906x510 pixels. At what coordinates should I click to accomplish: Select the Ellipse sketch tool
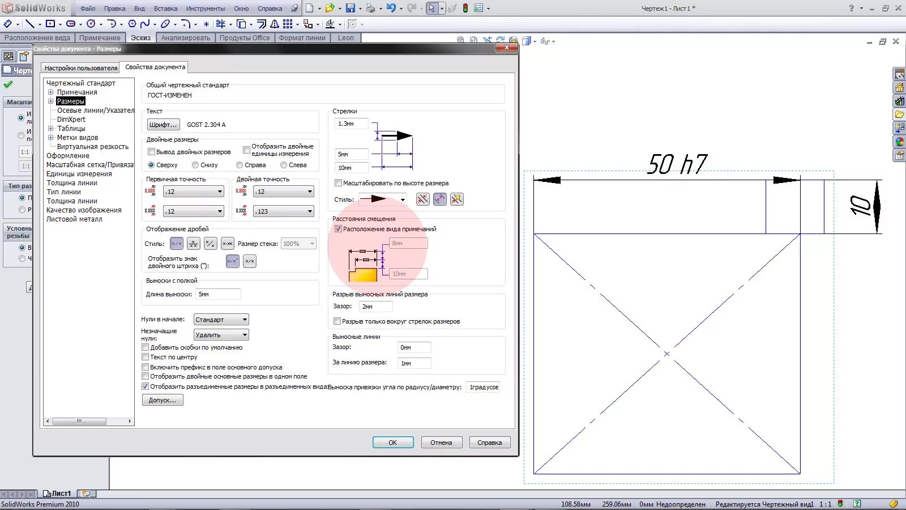pyautogui.click(x=165, y=24)
